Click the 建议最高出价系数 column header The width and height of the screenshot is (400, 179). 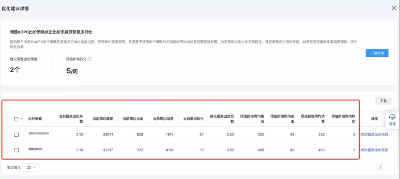pyautogui.click(x=222, y=119)
